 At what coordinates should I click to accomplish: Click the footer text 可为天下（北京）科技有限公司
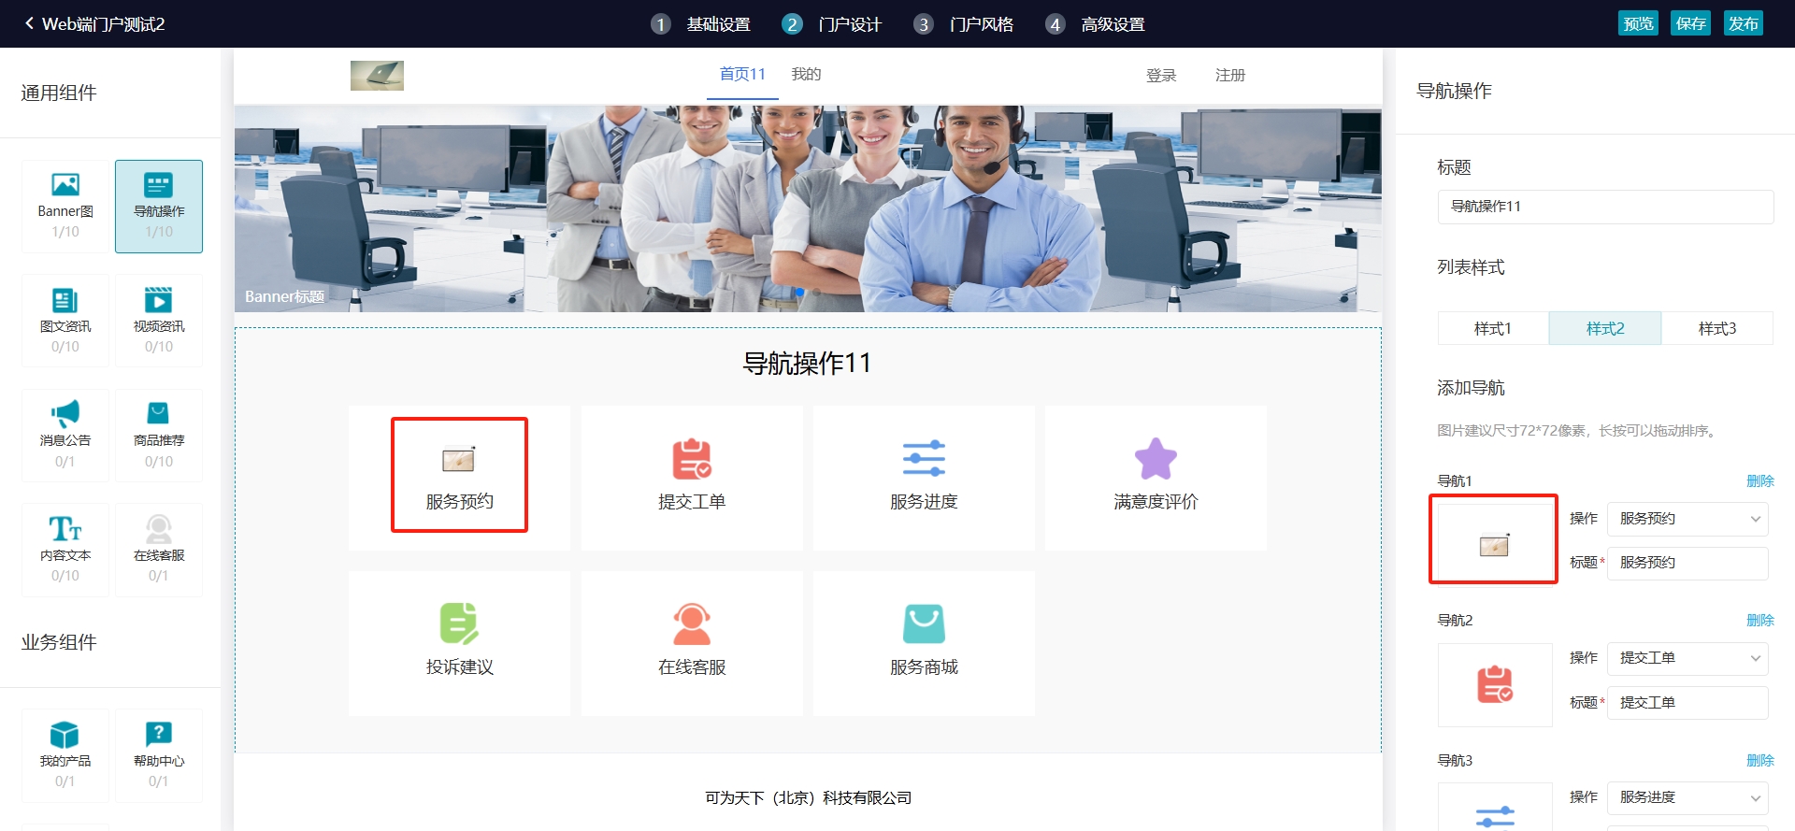click(808, 797)
